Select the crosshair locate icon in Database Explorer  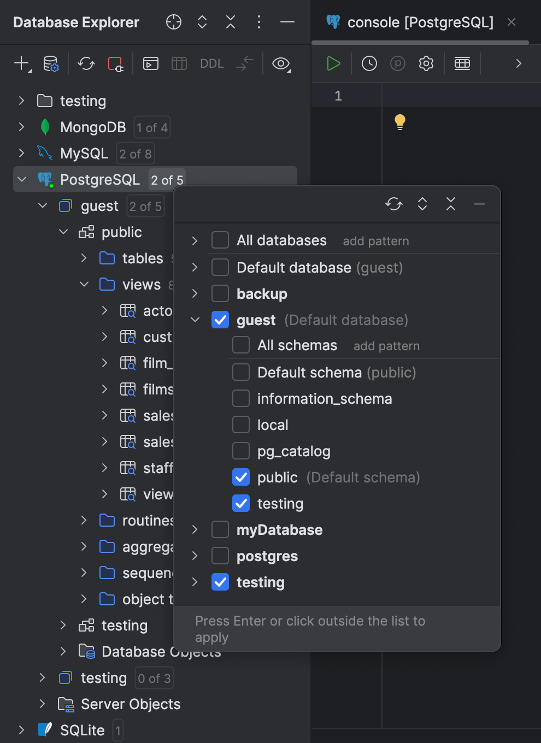pyautogui.click(x=173, y=22)
